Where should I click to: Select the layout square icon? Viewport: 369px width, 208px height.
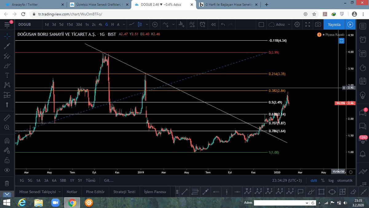(x=261, y=24)
